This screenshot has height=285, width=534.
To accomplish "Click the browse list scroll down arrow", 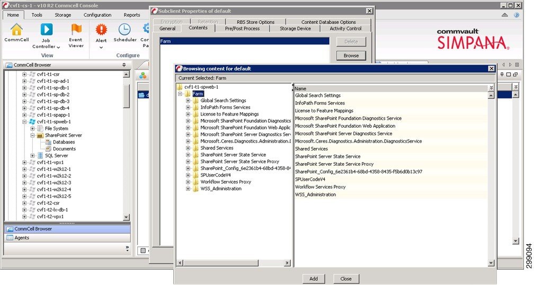I will [491, 263].
